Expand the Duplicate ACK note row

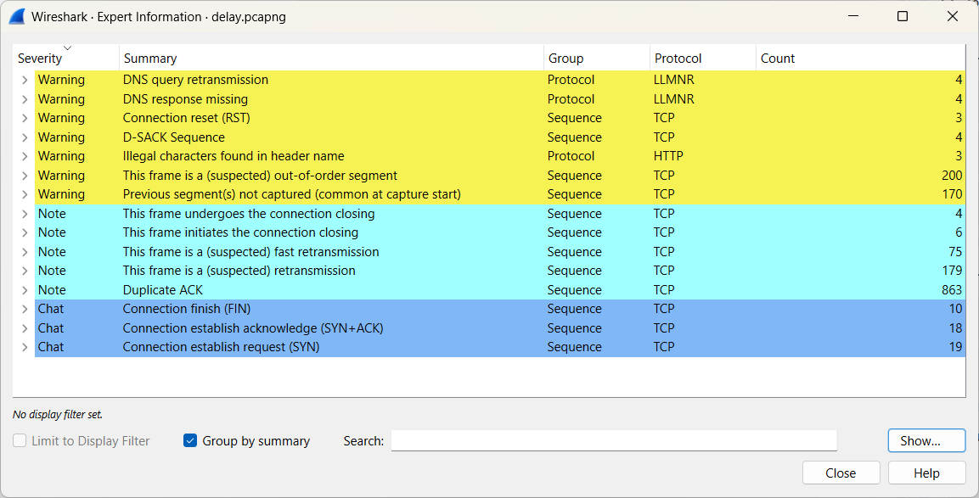point(25,290)
